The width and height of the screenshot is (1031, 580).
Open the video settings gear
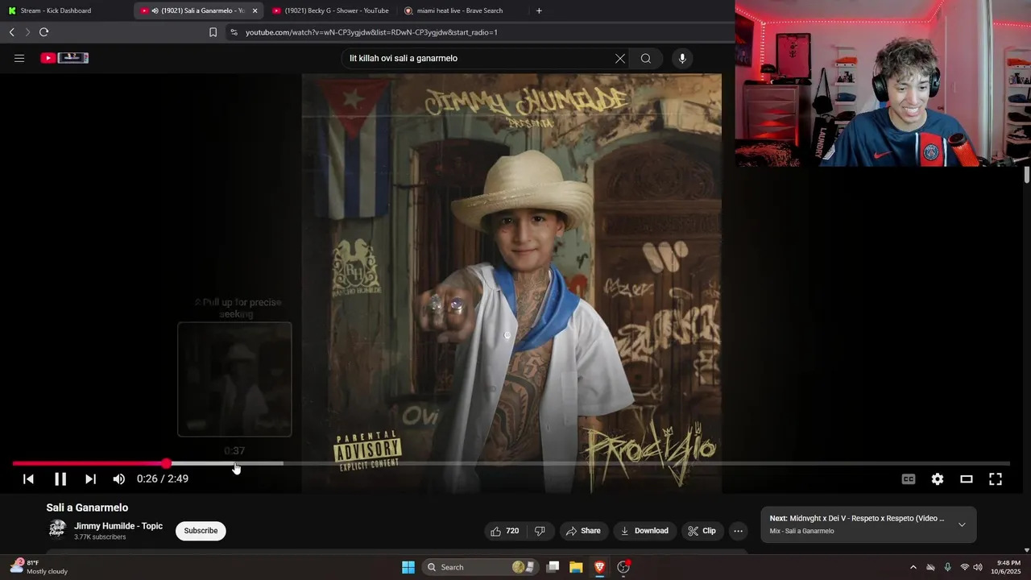coord(938,478)
